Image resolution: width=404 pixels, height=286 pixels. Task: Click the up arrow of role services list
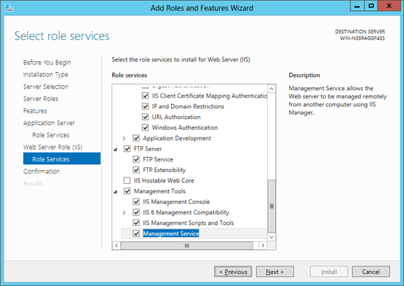(271, 89)
